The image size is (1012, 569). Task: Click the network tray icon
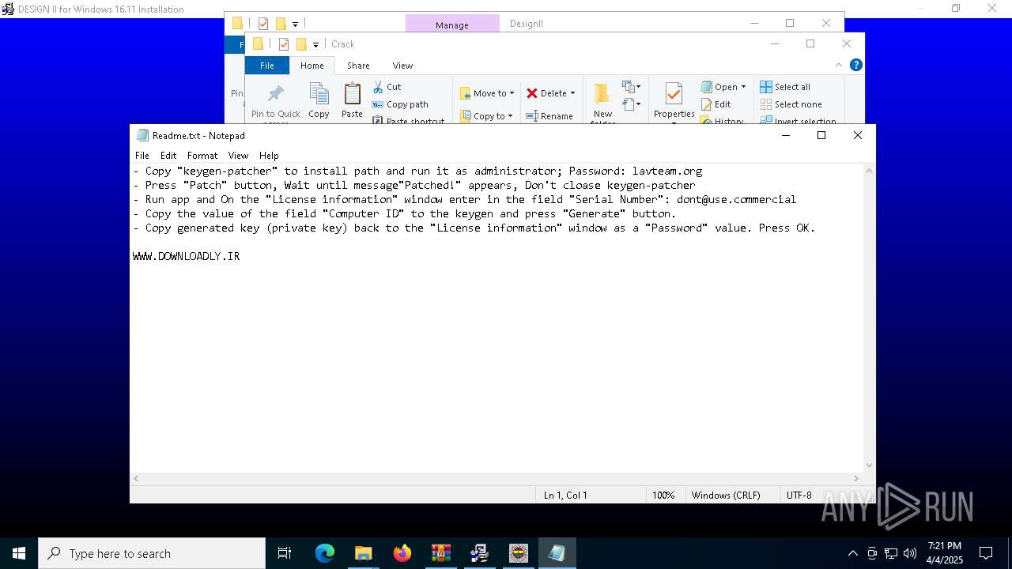[891, 553]
